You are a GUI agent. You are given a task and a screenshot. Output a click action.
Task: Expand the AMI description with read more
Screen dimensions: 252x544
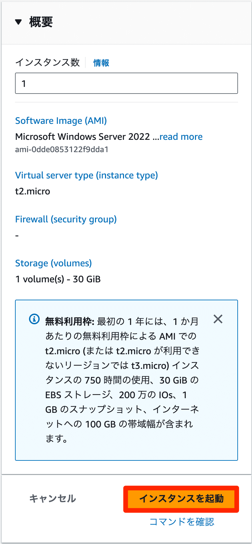181,136
